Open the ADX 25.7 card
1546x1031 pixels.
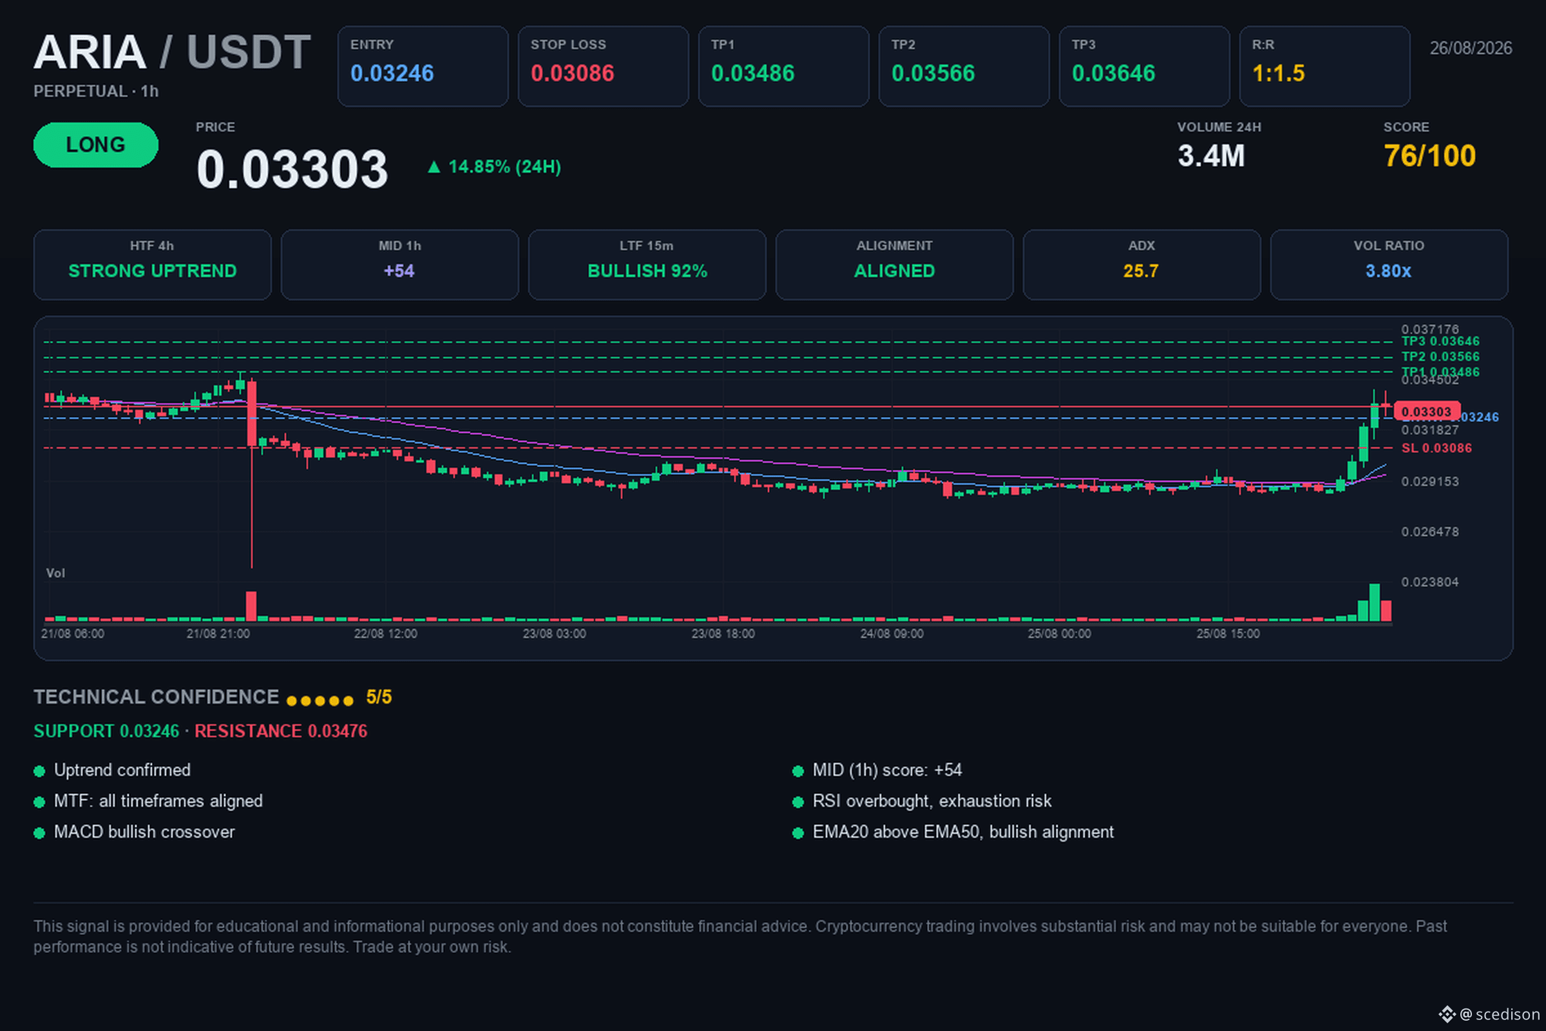coord(1141,265)
